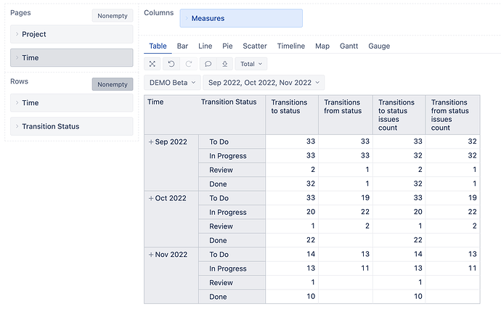Switch to the Gantt tab
Viewport: 501px width, 320px height.
click(x=349, y=46)
